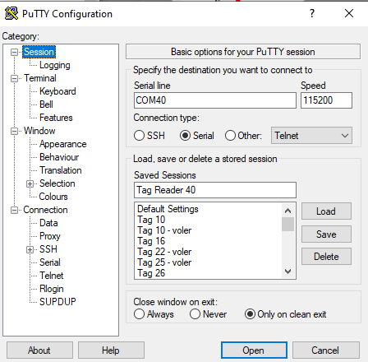
Task: Select the Other connection type radio
Action: (230, 136)
